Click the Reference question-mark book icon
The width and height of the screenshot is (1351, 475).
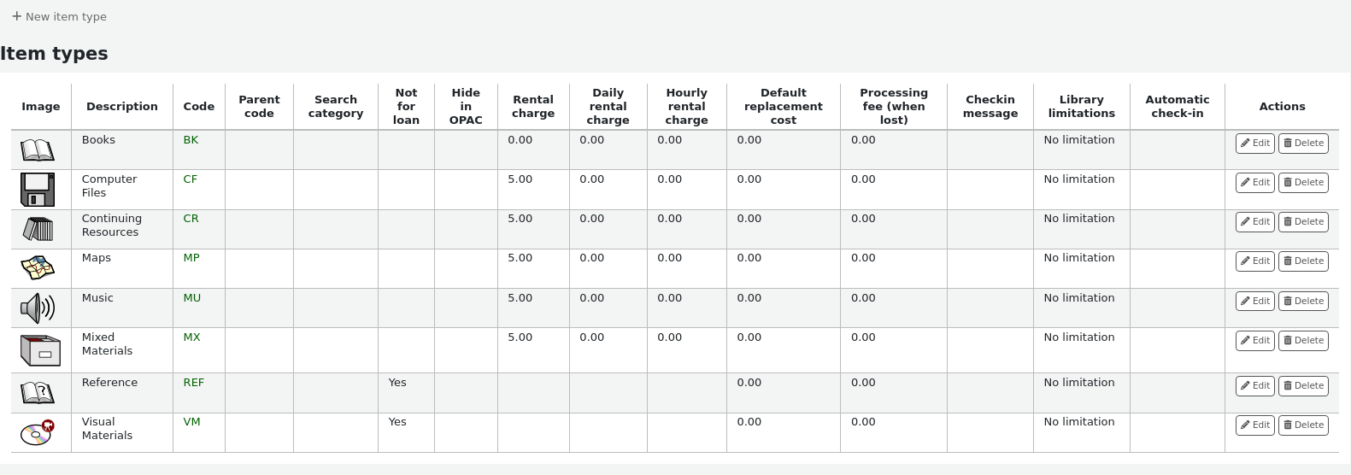coord(38,392)
